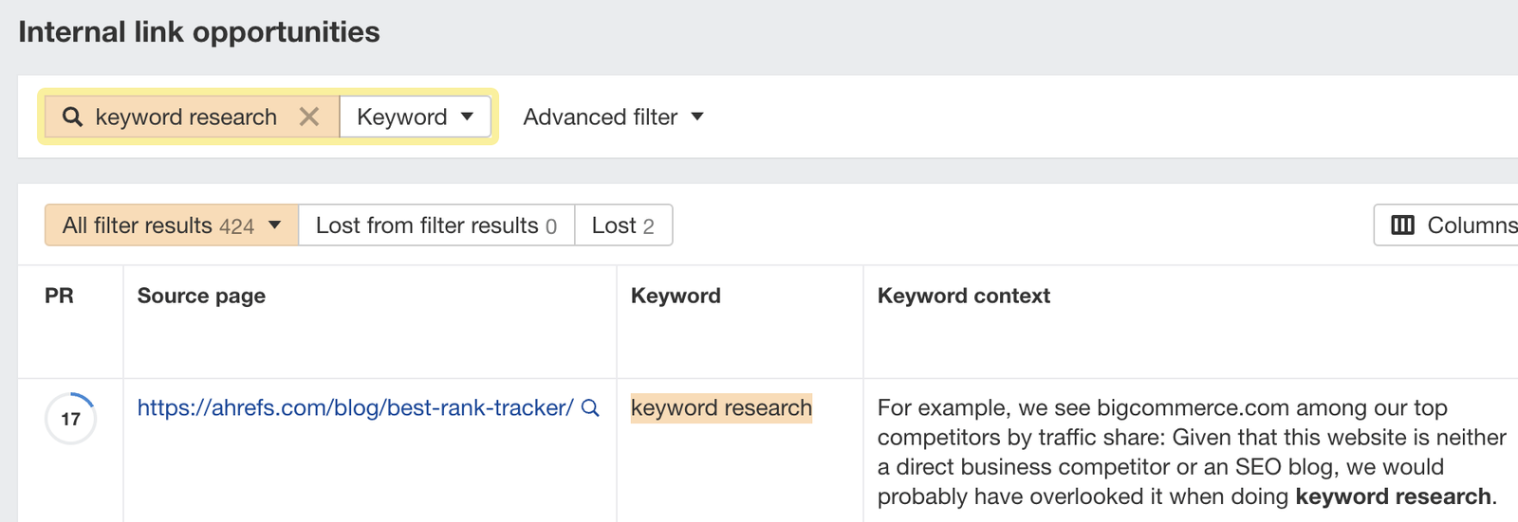Click the Columns grid icon

click(x=1402, y=225)
